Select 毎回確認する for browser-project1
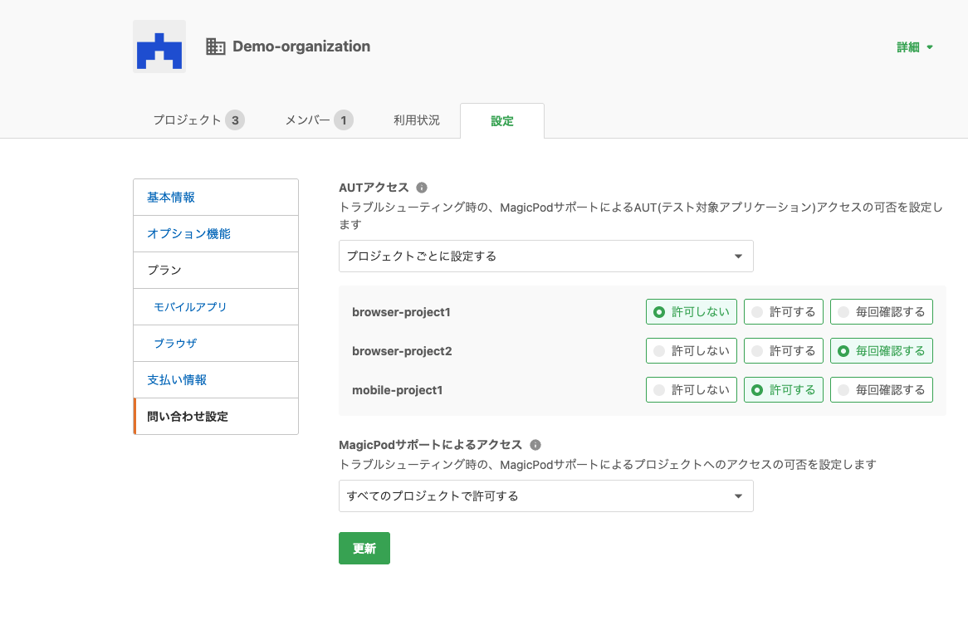 (x=882, y=311)
